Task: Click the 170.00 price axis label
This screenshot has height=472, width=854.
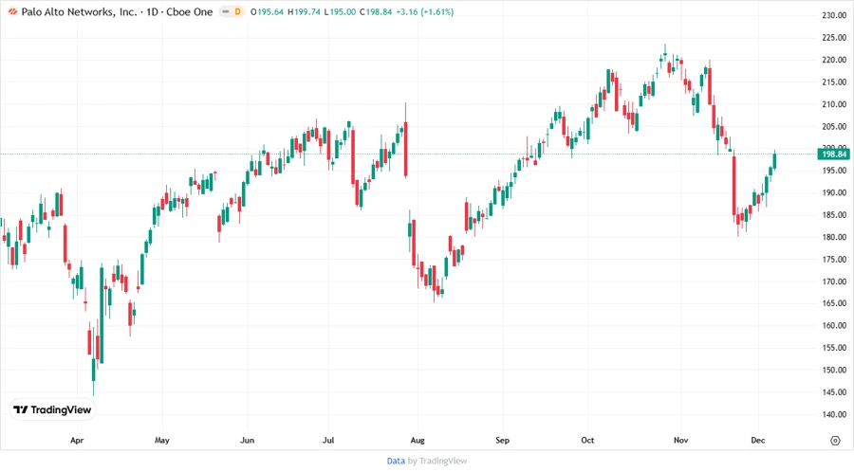Action: point(834,282)
